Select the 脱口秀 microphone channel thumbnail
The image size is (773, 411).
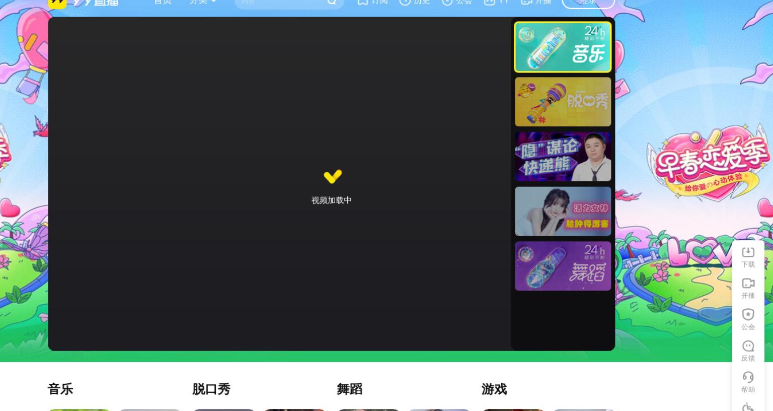pyautogui.click(x=563, y=102)
